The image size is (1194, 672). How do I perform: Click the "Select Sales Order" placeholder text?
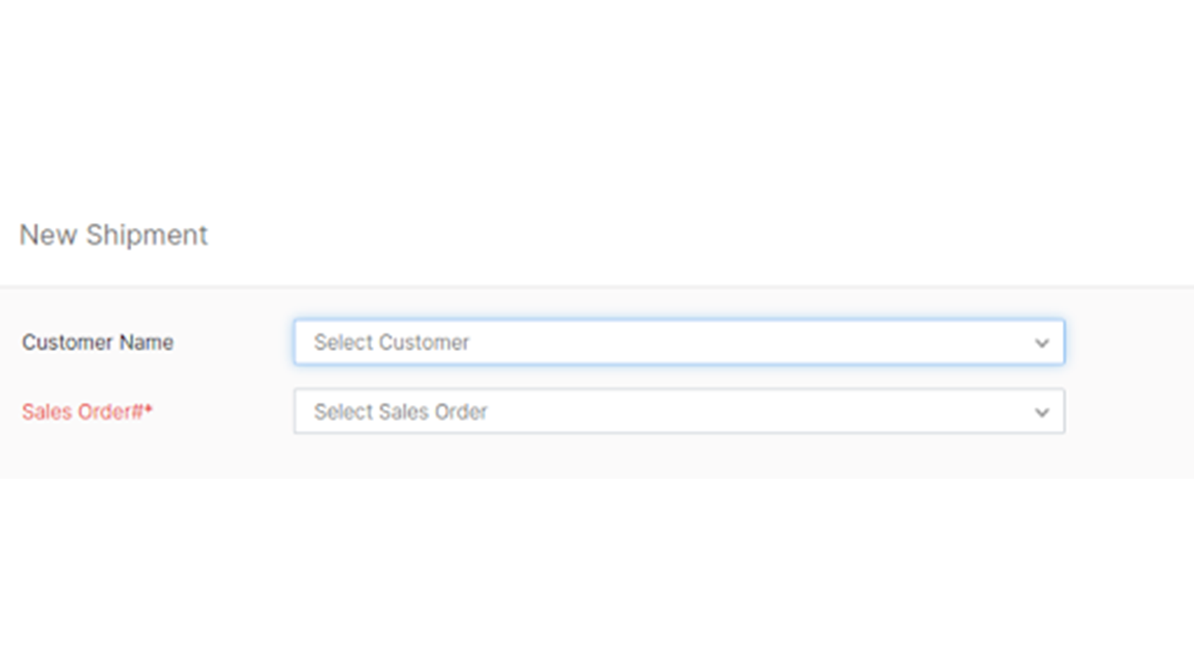(x=400, y=412)
